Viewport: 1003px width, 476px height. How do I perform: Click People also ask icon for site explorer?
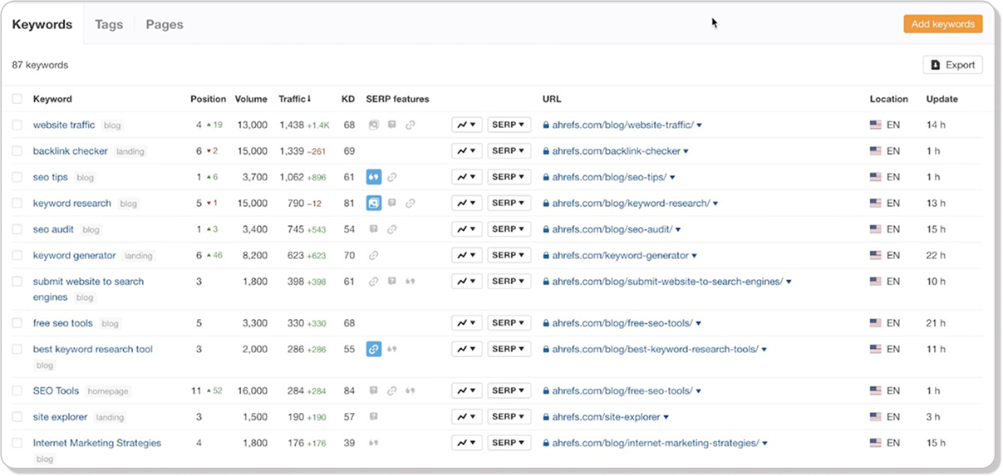click(374, 416)
